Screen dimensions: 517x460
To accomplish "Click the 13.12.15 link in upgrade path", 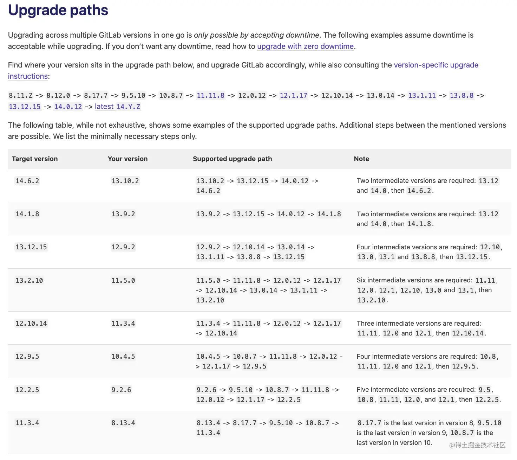I will [25, 107].
